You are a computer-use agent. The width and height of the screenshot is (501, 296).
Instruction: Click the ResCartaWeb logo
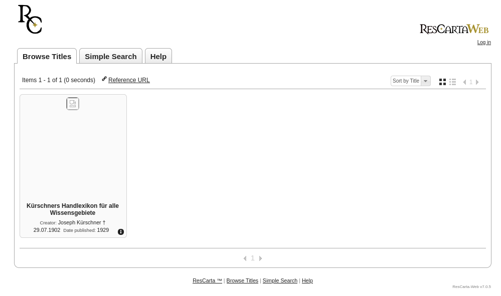tap(454, 29)
